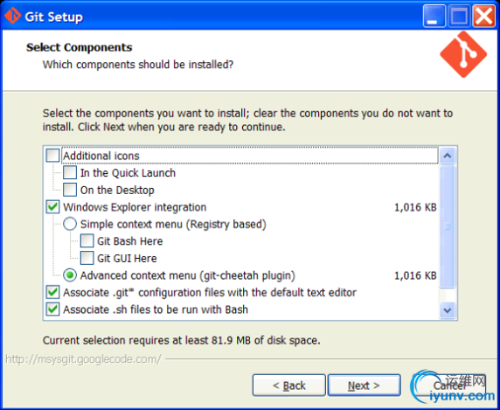Click the scroll up arrow in components list
The image size is (500, 410).
tap(448, 156)
